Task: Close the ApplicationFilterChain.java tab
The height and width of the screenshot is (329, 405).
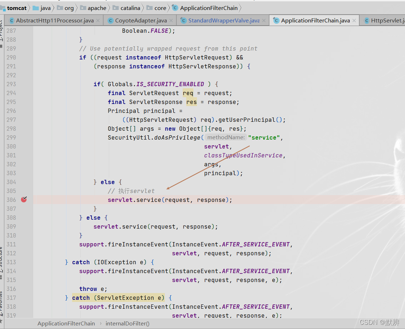Action: tap(354, 21)
